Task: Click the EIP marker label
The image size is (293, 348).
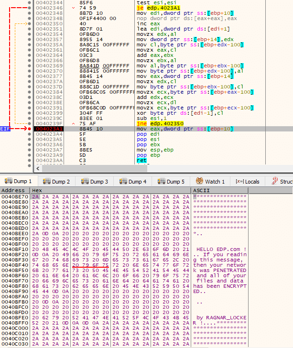Action: point(5,129)
